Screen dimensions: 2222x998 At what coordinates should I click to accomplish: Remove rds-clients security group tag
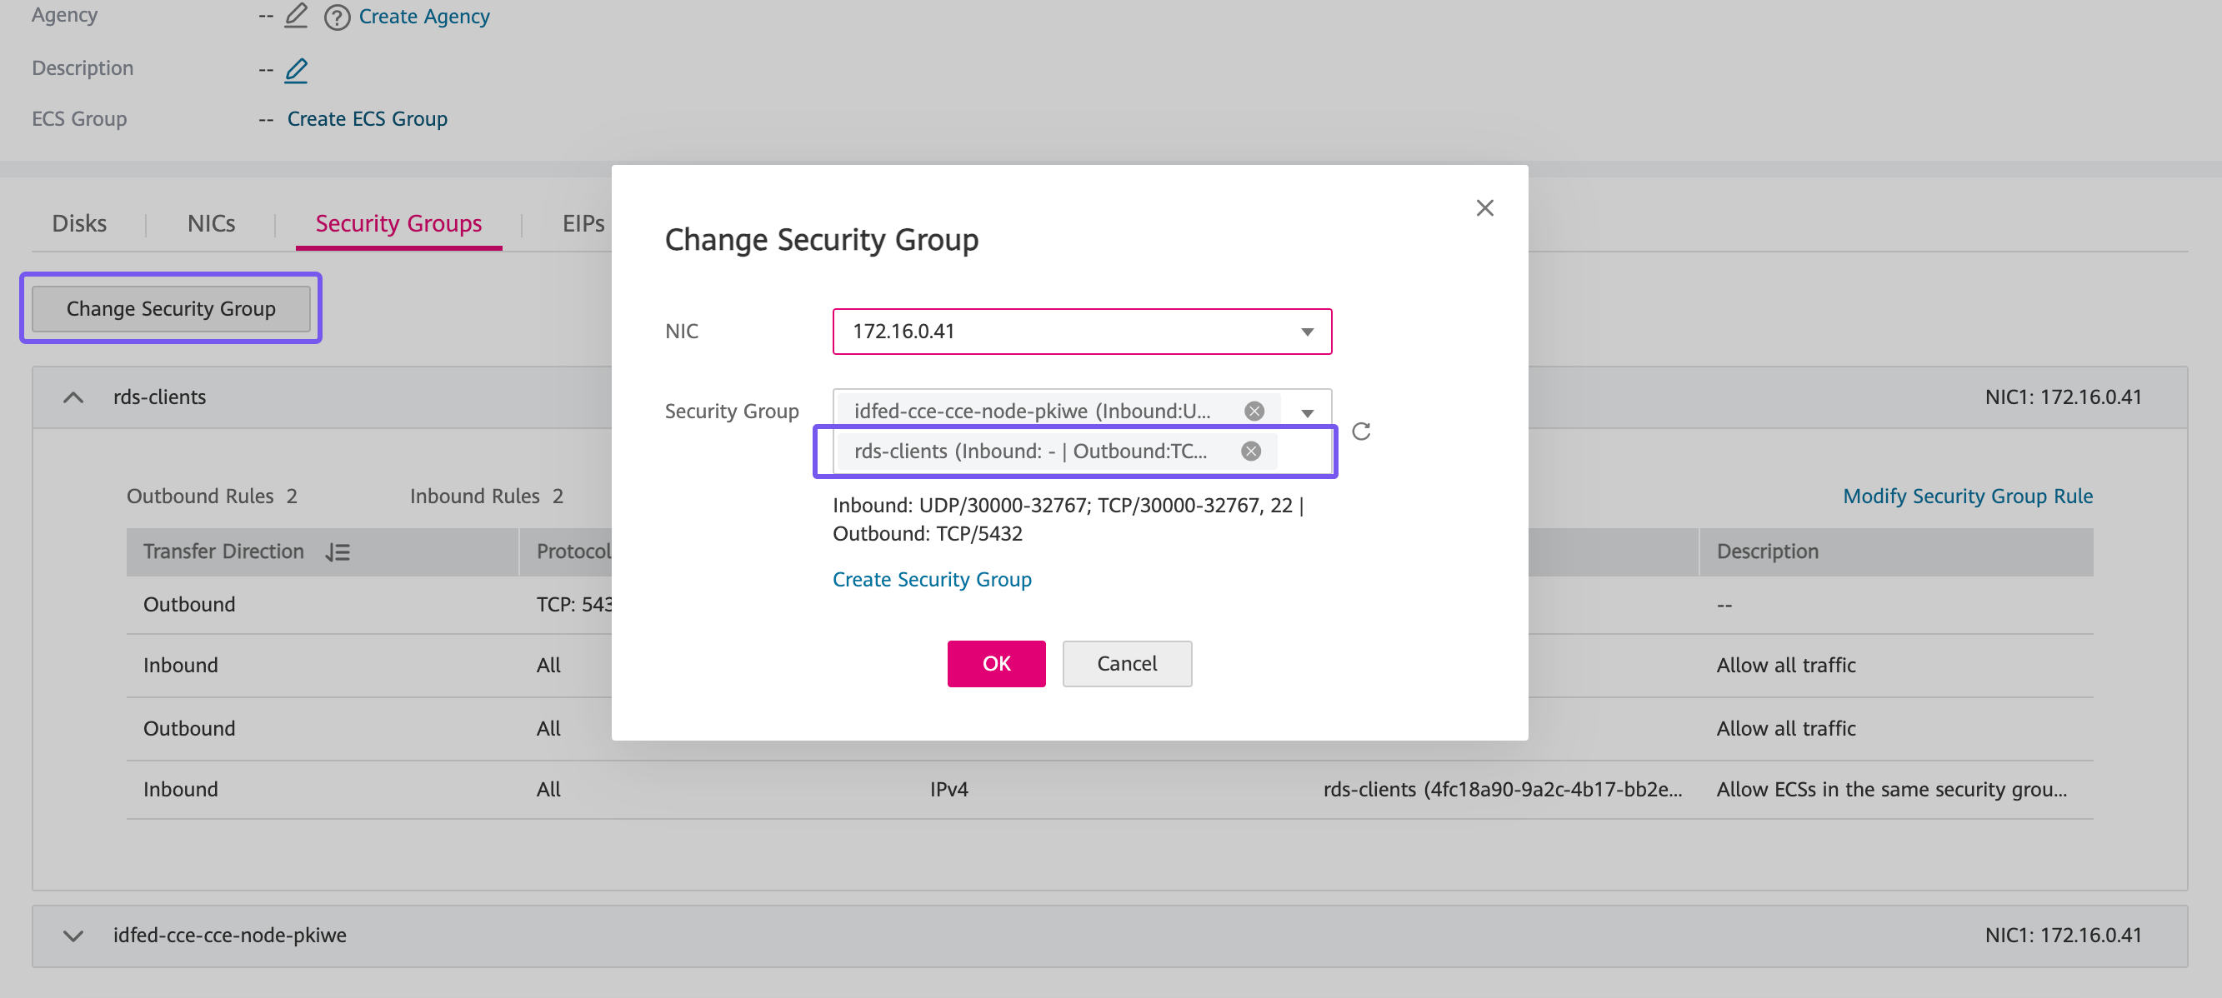pos(1251,451)
